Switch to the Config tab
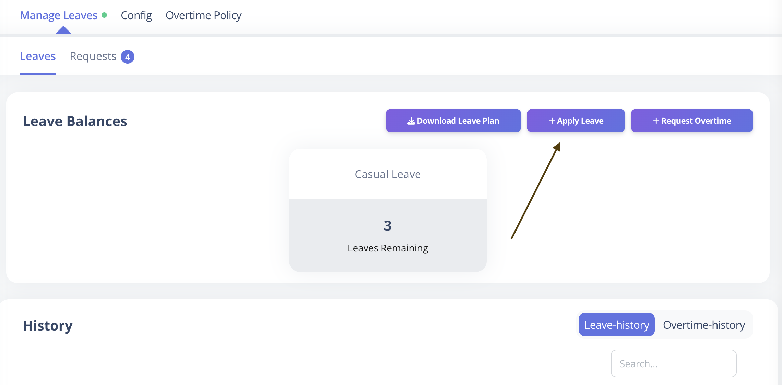 tap(136, 15)
